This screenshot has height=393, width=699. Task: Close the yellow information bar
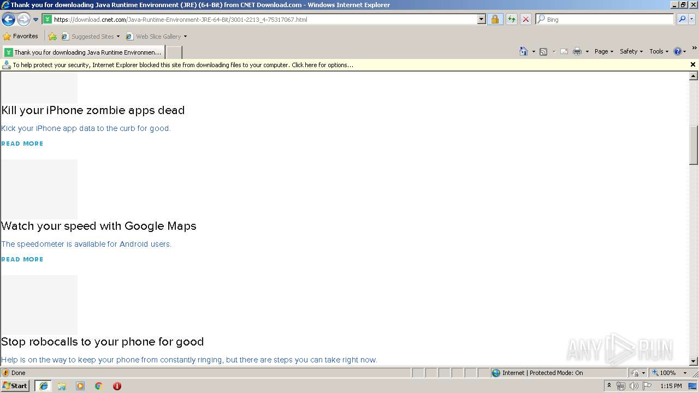pos(693,64)
